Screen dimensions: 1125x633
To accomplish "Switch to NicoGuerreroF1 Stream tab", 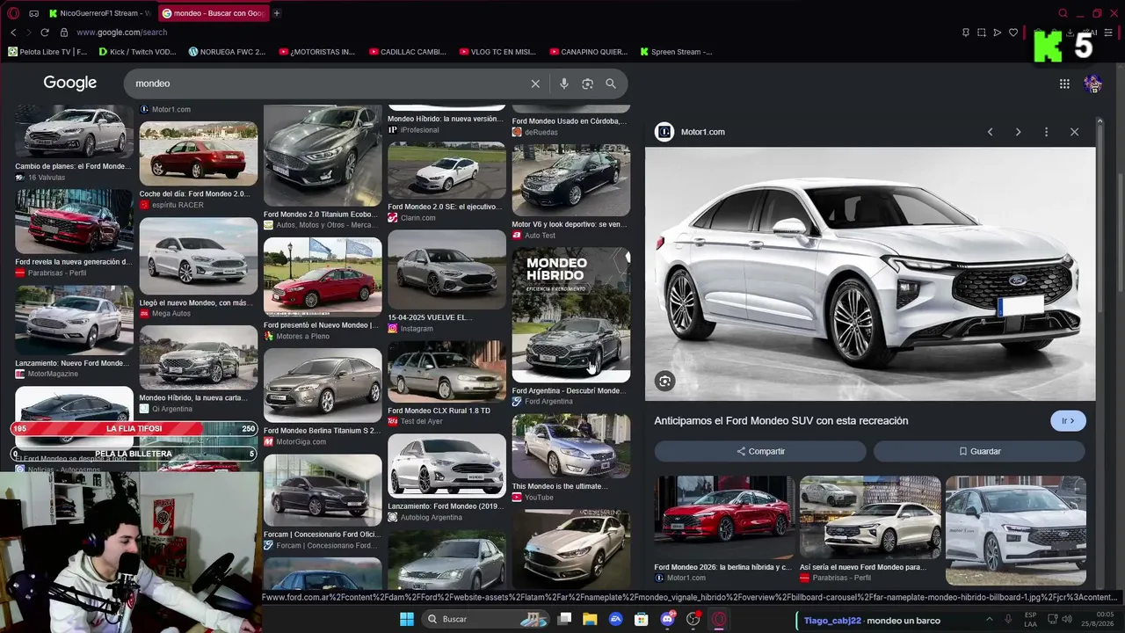I will pos(100,13).
